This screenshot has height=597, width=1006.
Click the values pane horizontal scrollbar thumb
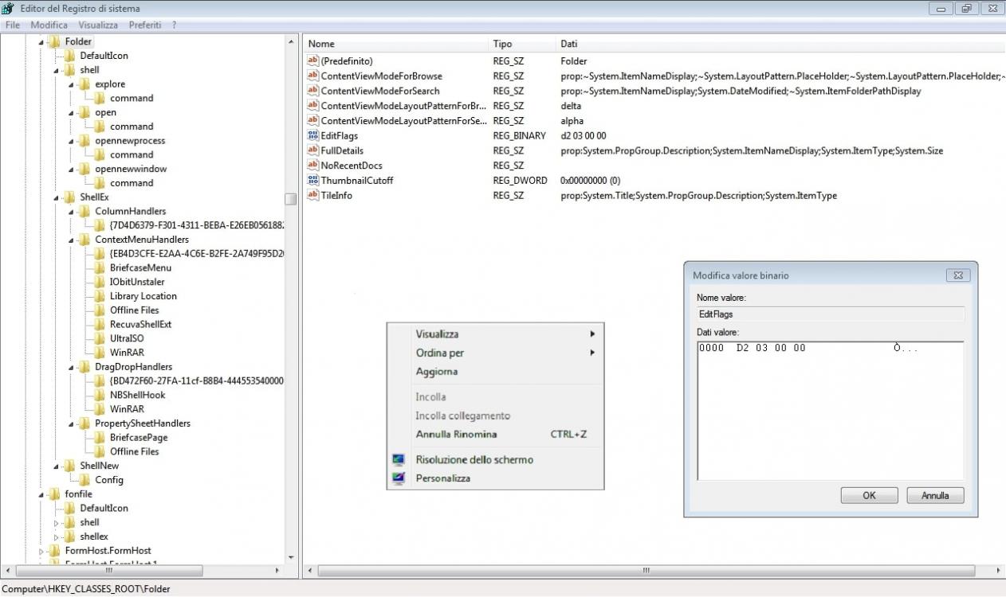click(x=646, y=571)
